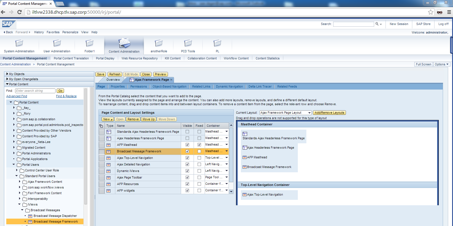453x226 pixels.
Task: Open the Content Administration folder icon
Action: coord(124,43)
